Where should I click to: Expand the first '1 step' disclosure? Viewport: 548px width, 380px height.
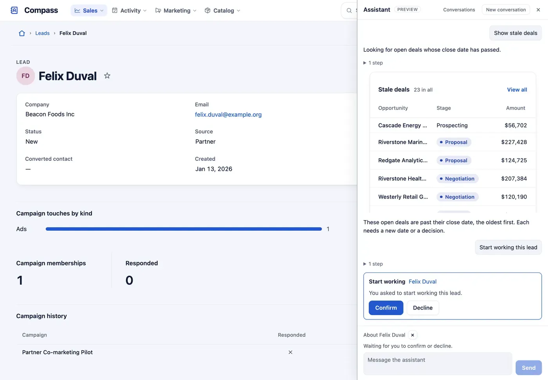click(x=373, y=63)
